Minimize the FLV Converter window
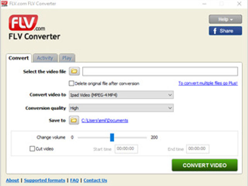 coord(205,4)
